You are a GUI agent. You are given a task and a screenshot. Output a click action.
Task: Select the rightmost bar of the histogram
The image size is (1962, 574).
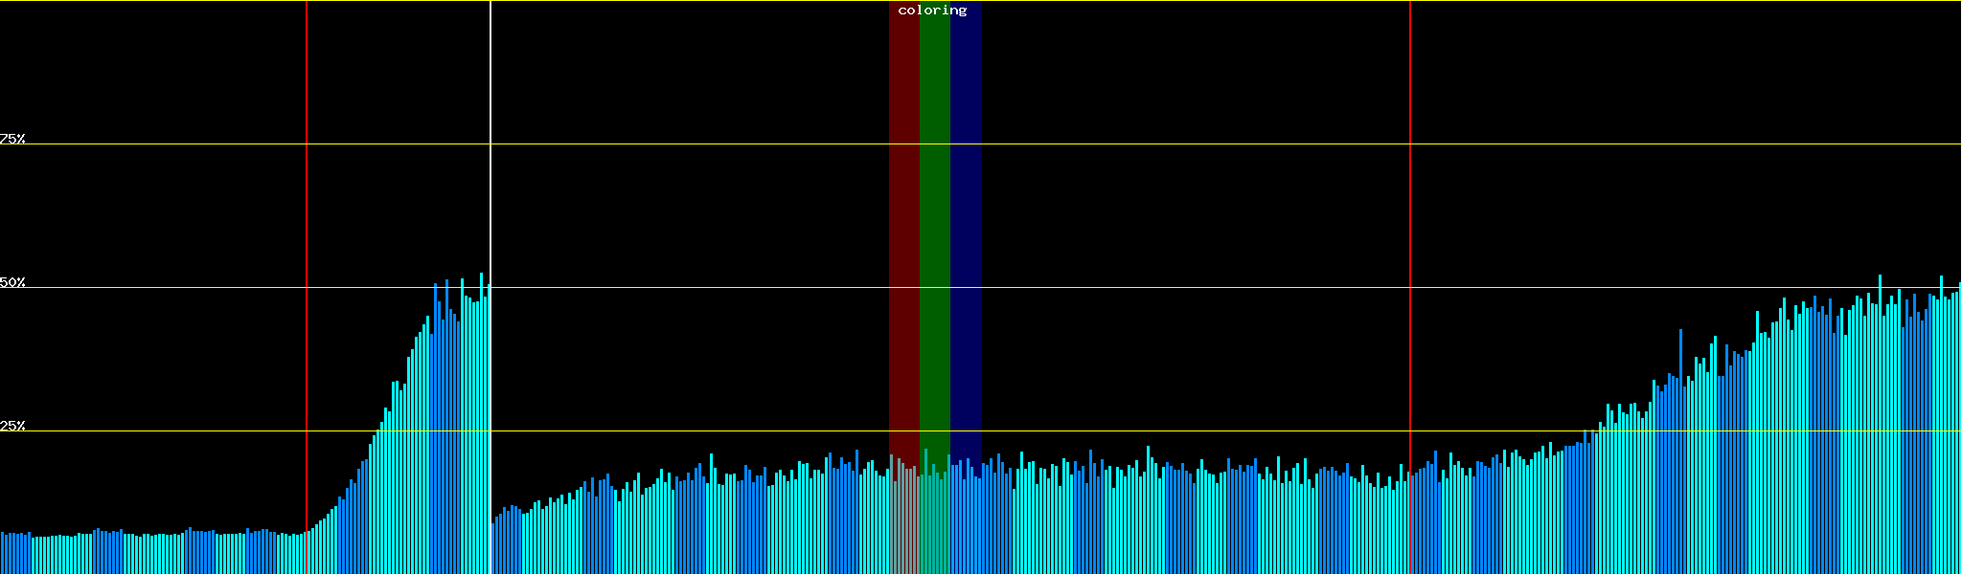(1959, 430)
